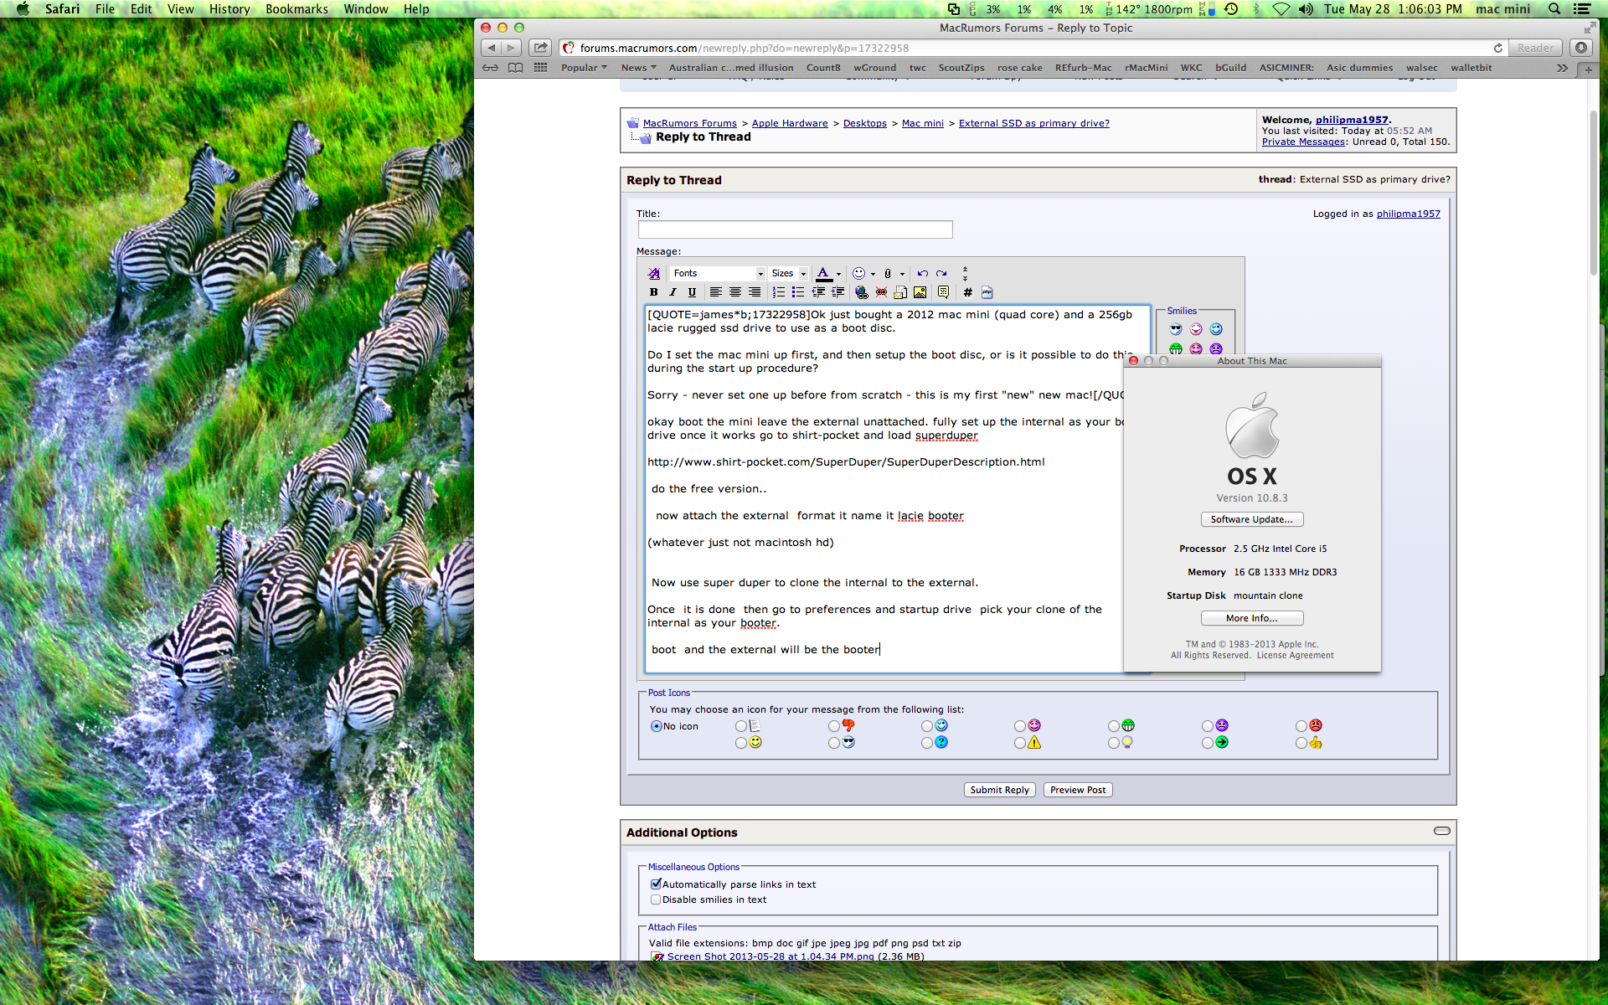1608x1005 pixels.
Task: Click Safari's Share button in the toolbar
Action: pos(541,48)
